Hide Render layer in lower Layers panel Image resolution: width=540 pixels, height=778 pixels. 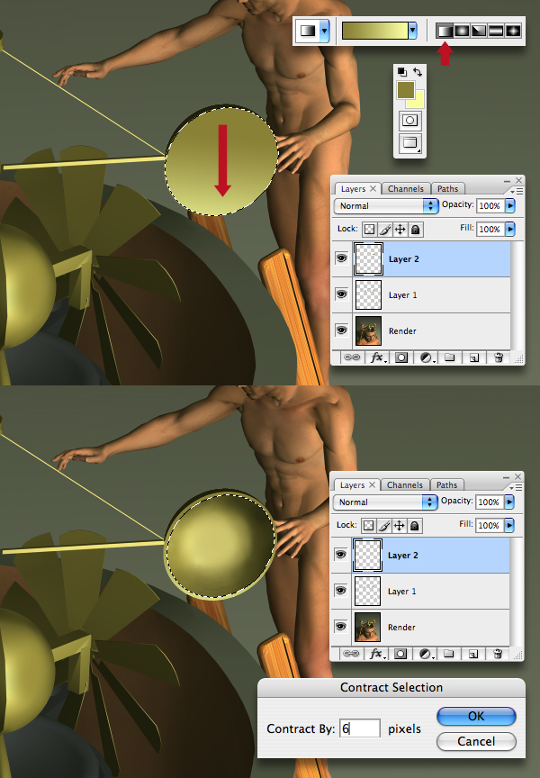tap(341, 626)
